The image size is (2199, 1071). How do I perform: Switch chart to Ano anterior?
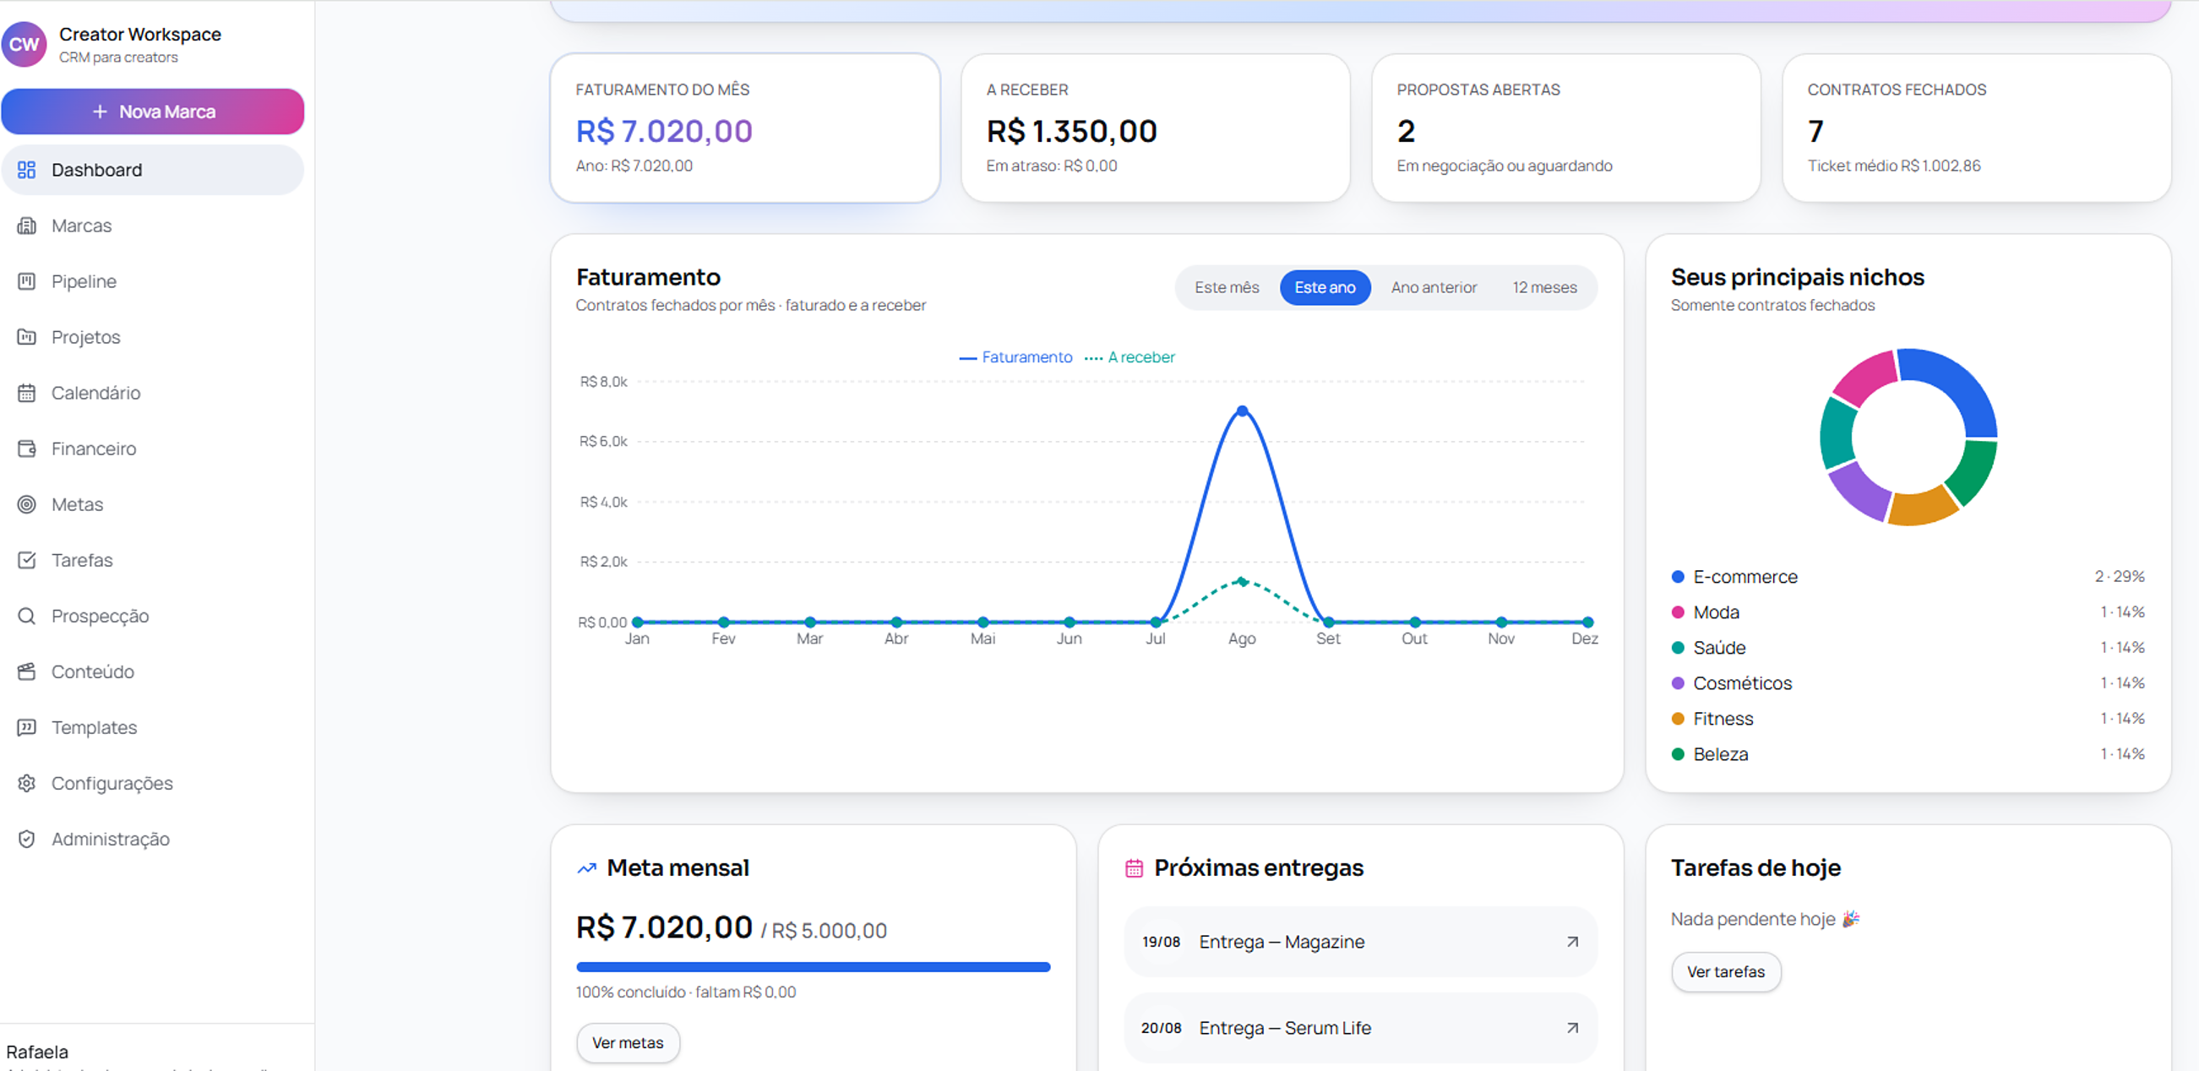1434,287
